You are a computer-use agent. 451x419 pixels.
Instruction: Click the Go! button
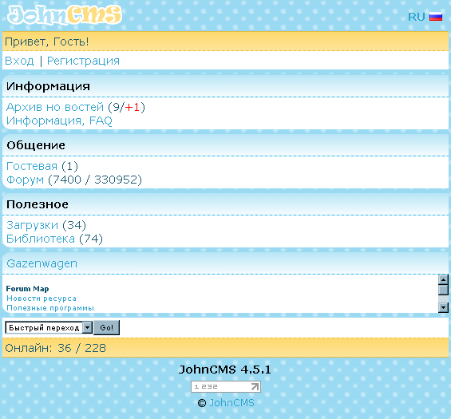click(x=106, y=327)
